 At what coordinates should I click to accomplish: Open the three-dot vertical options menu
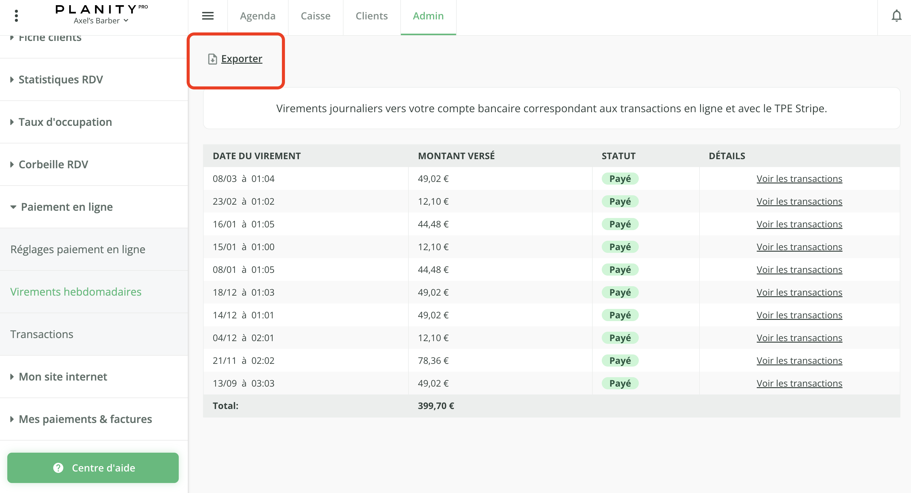16,16
